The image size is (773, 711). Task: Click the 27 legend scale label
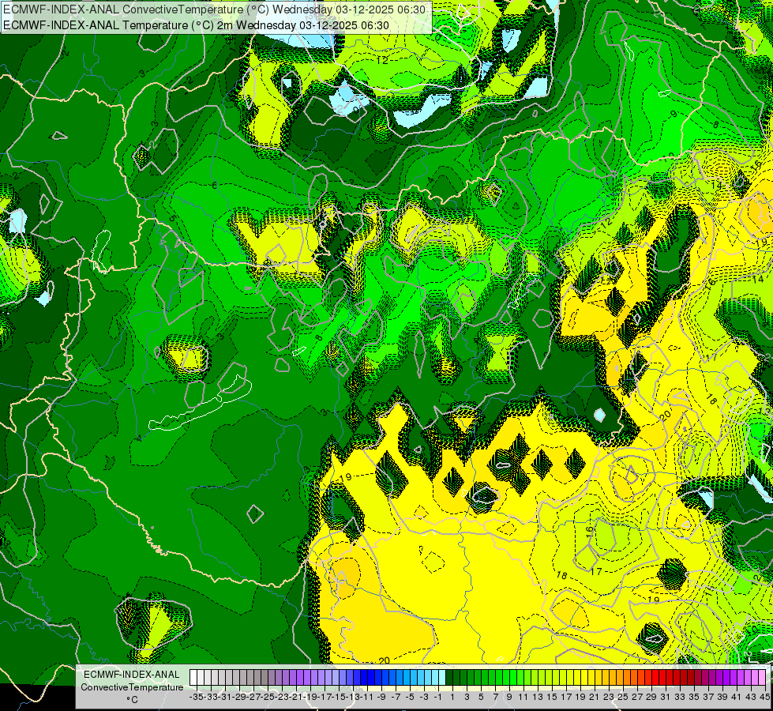pos(637,697)
